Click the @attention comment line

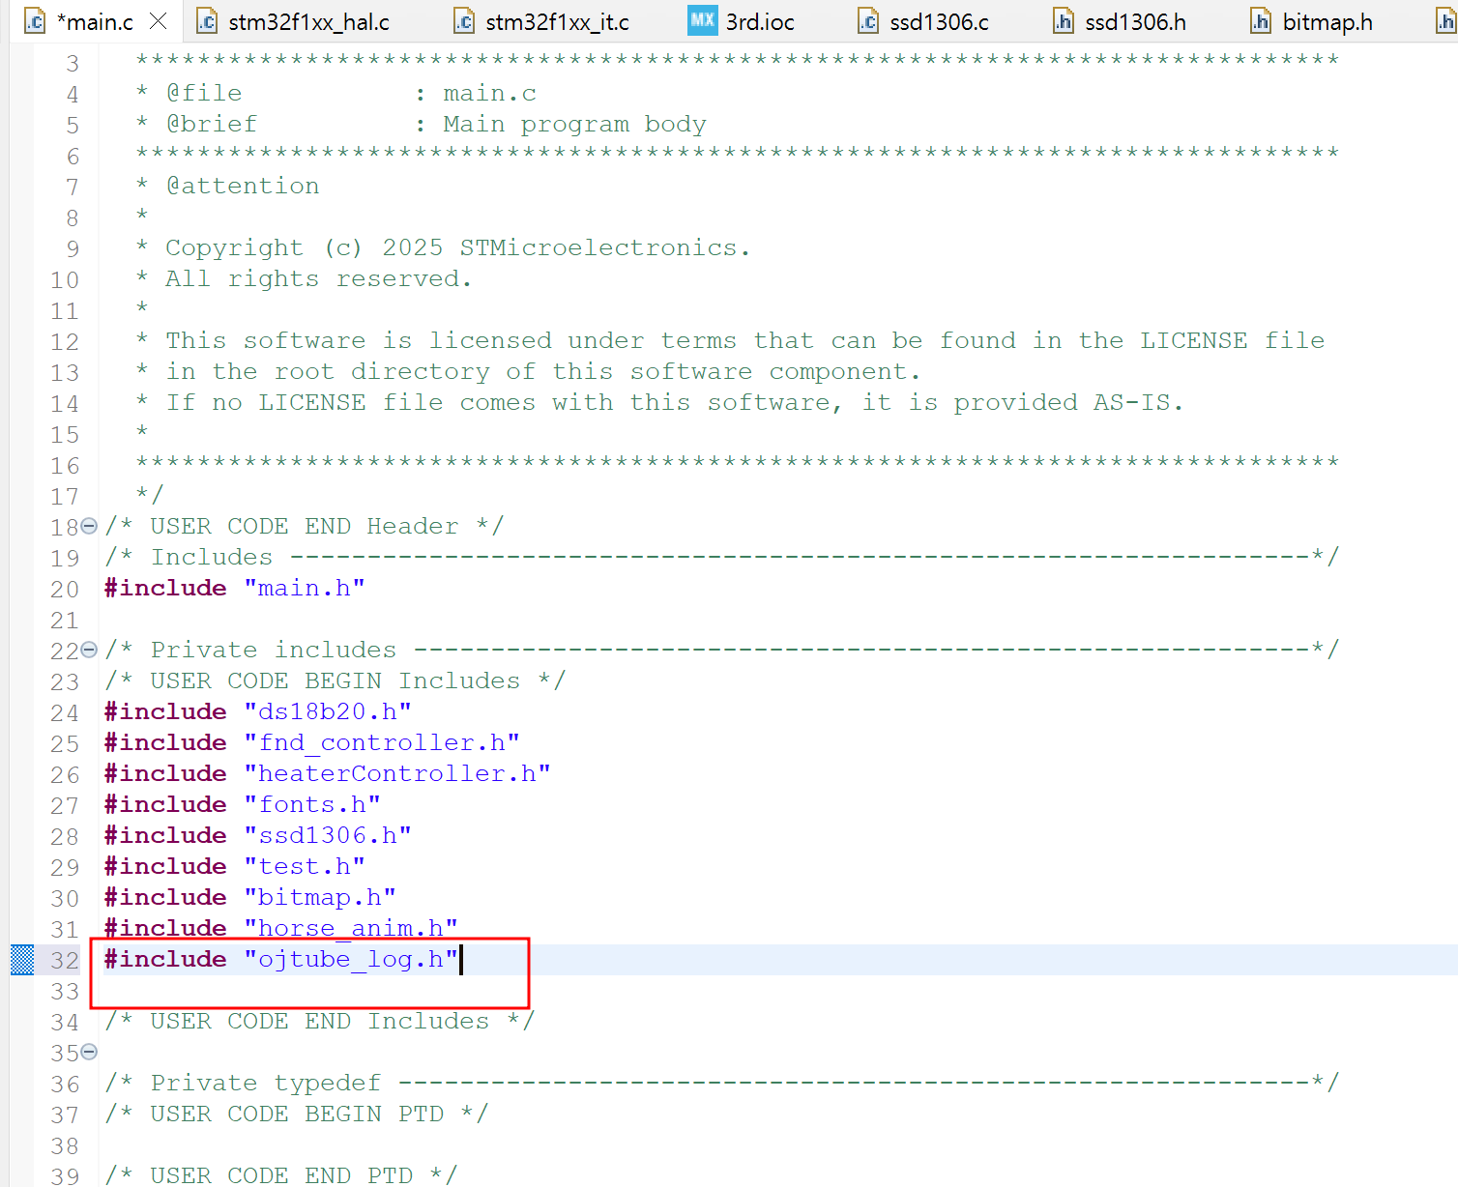tap(228, 186)
